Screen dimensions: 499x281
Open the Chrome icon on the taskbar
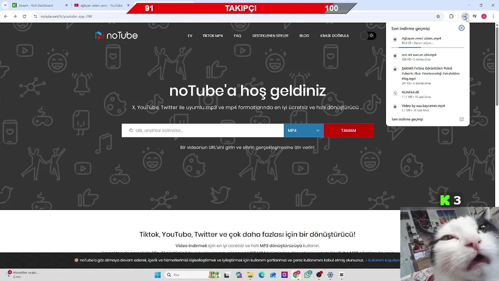pos(296,275)
